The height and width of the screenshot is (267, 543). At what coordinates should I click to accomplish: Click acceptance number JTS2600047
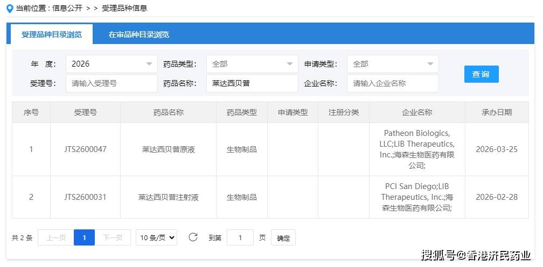tap(85, 149)
